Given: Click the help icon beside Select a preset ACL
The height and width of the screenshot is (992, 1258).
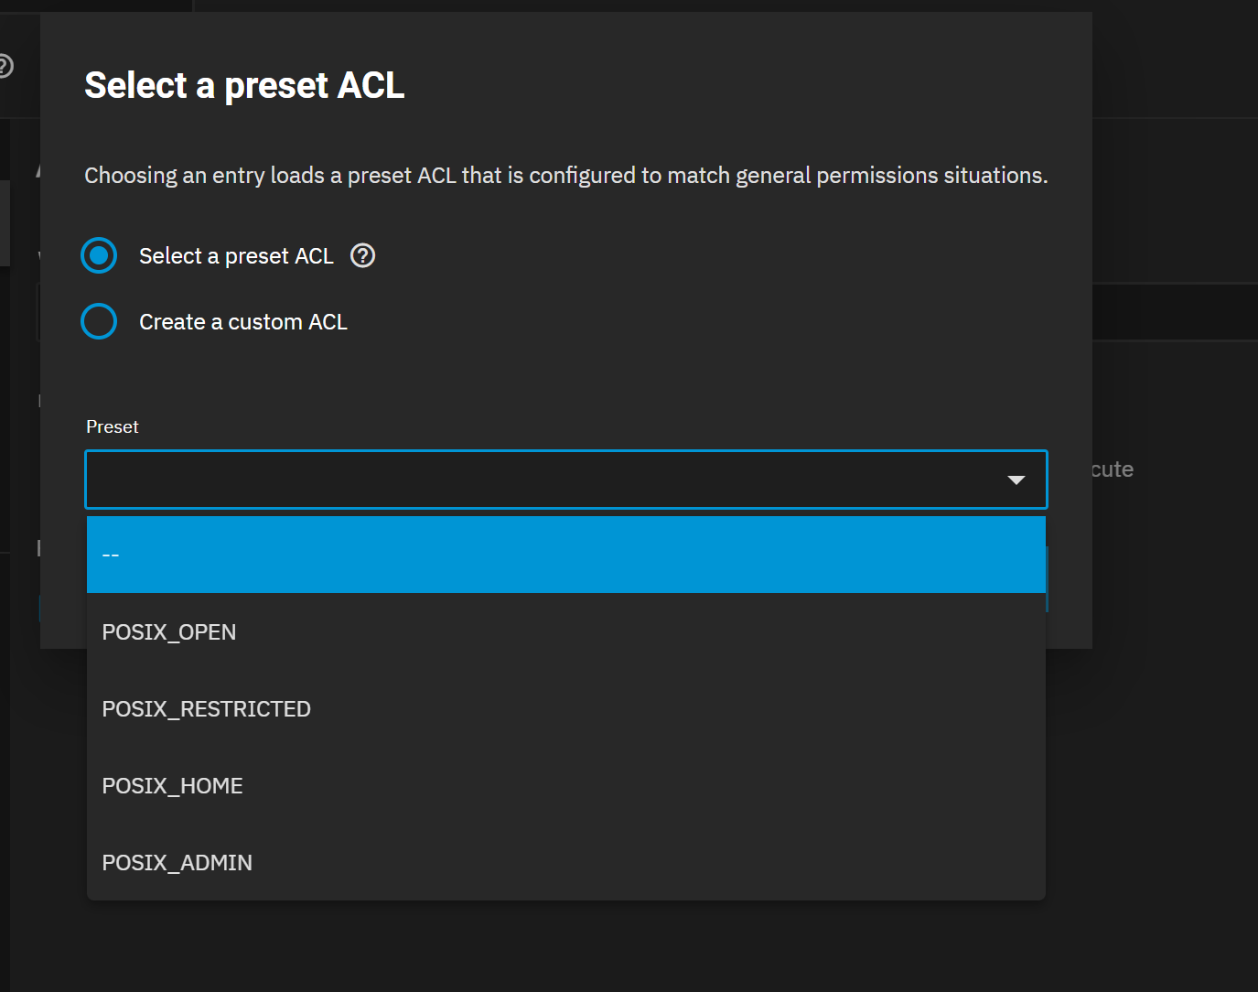Looking at the screenshot, I should tap(363, 256).
